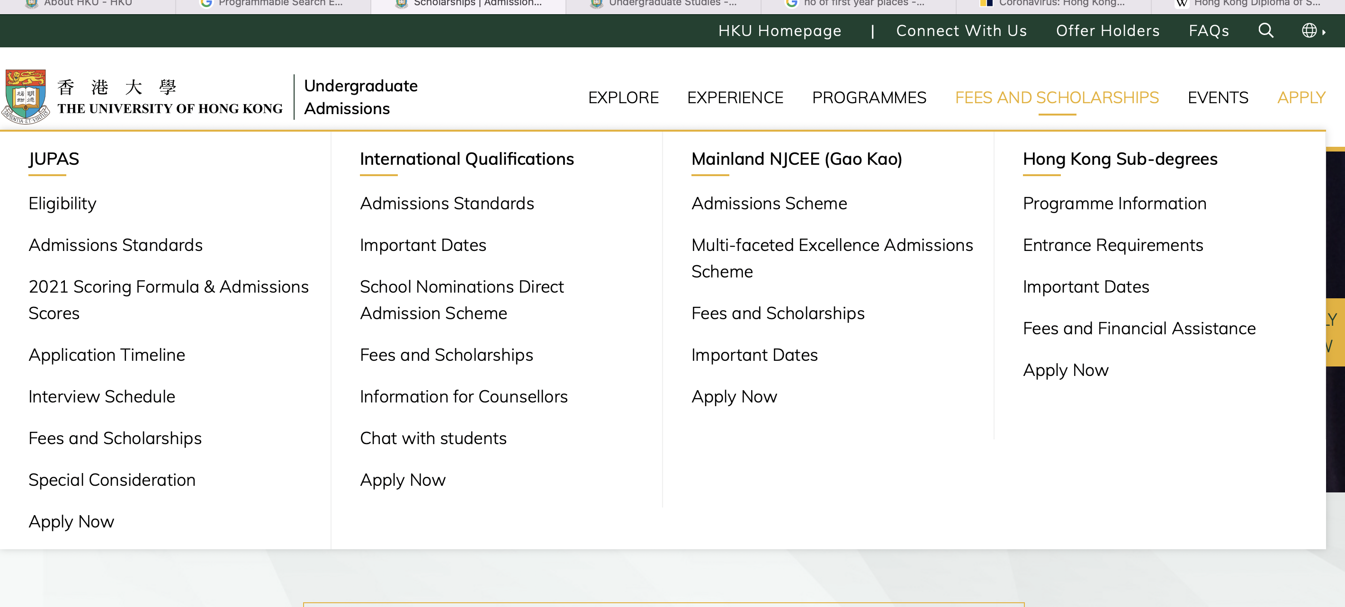1345x607 pixels.
Task: Open Multi-faceted Excellence Admissions Scheme
Action: [832, 258]
